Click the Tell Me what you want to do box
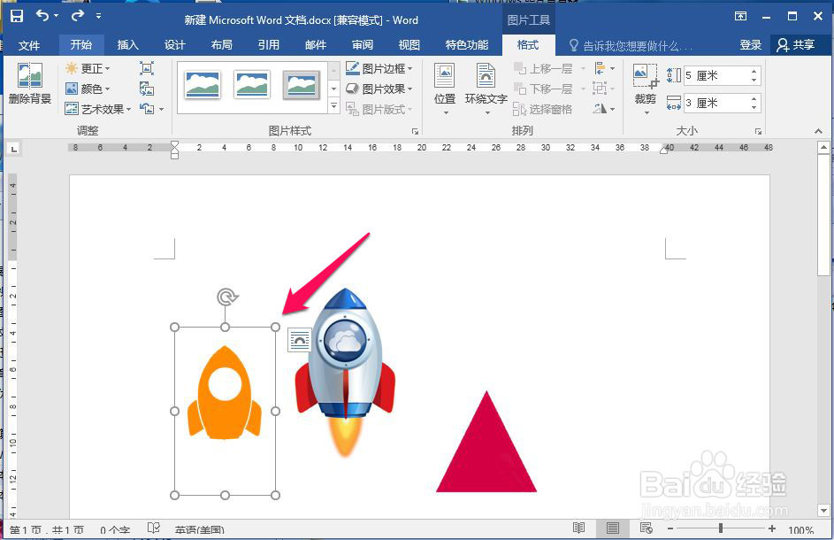This screenshot has height=540, width=834. (x=631, y=46)
